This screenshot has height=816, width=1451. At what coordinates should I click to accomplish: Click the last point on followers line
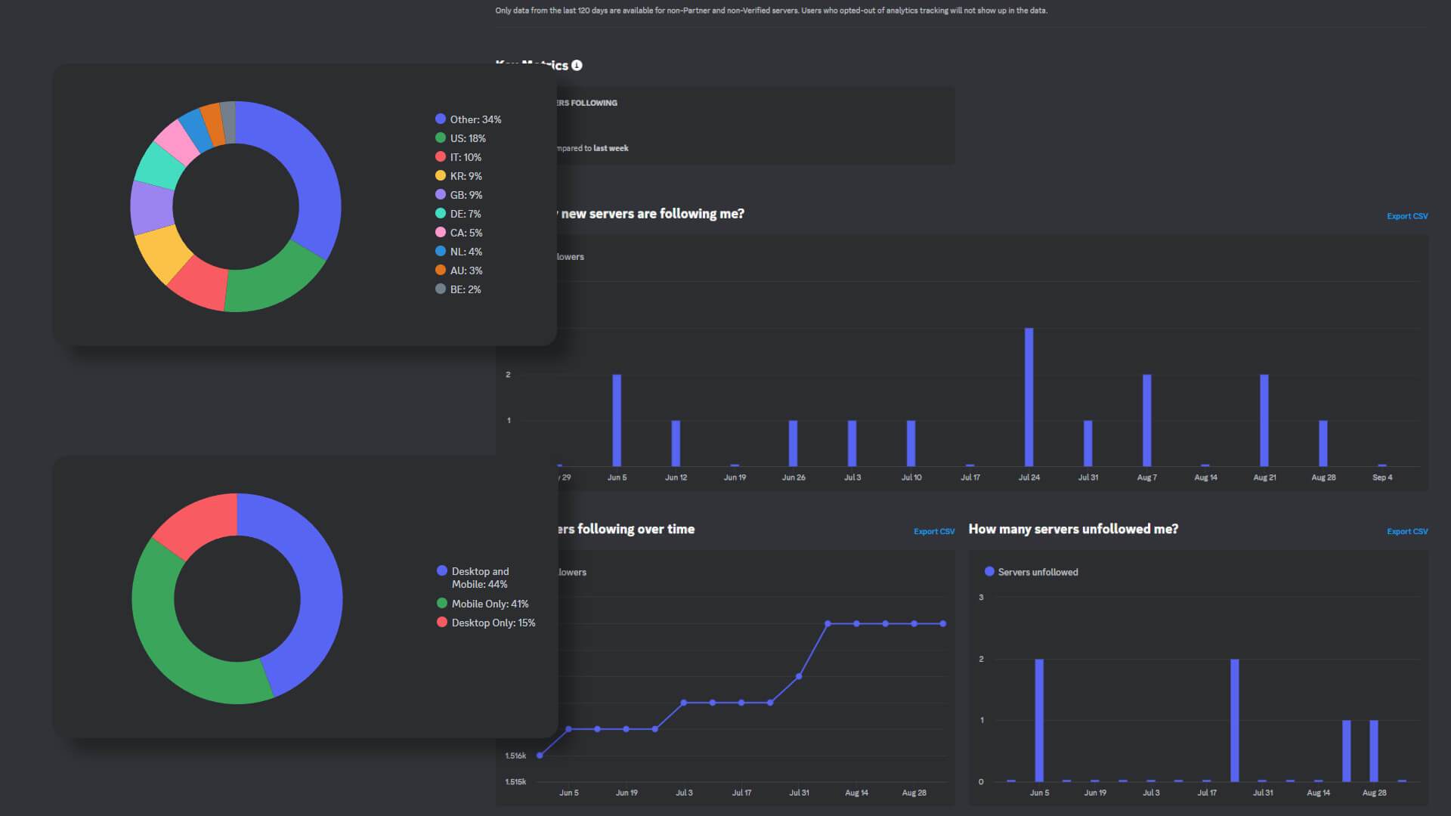click(942, 624)
